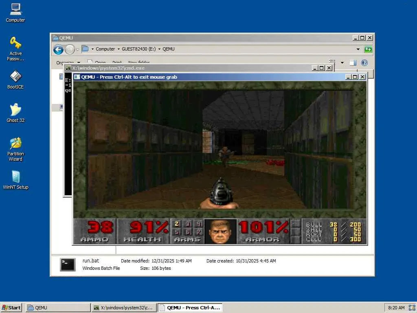Open the Organize menu in Explorer
417x313 pixels.
click(68, 63)
